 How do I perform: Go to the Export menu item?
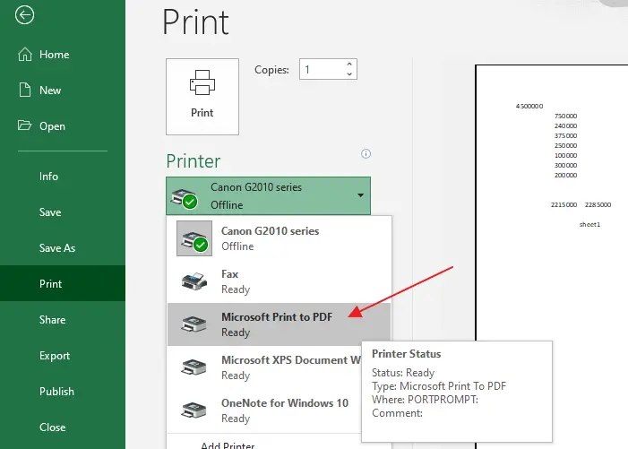55,356
